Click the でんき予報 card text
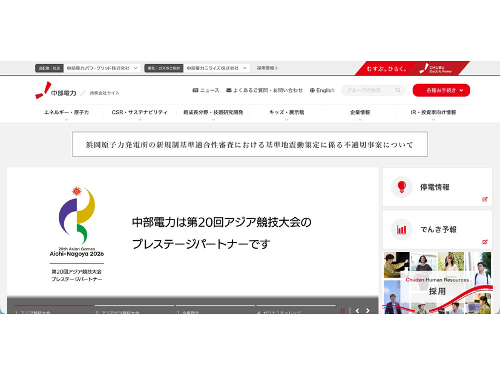This screenshot has height=375, width=500. click(438, 229)
